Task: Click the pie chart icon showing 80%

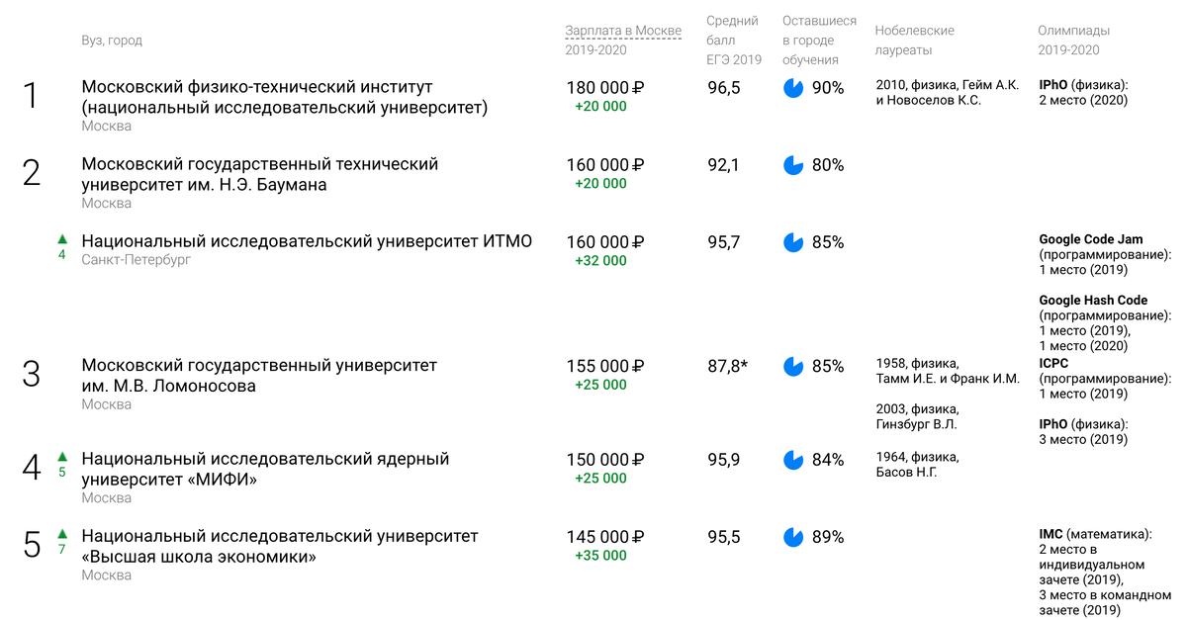Action: [x=793, y=165]
